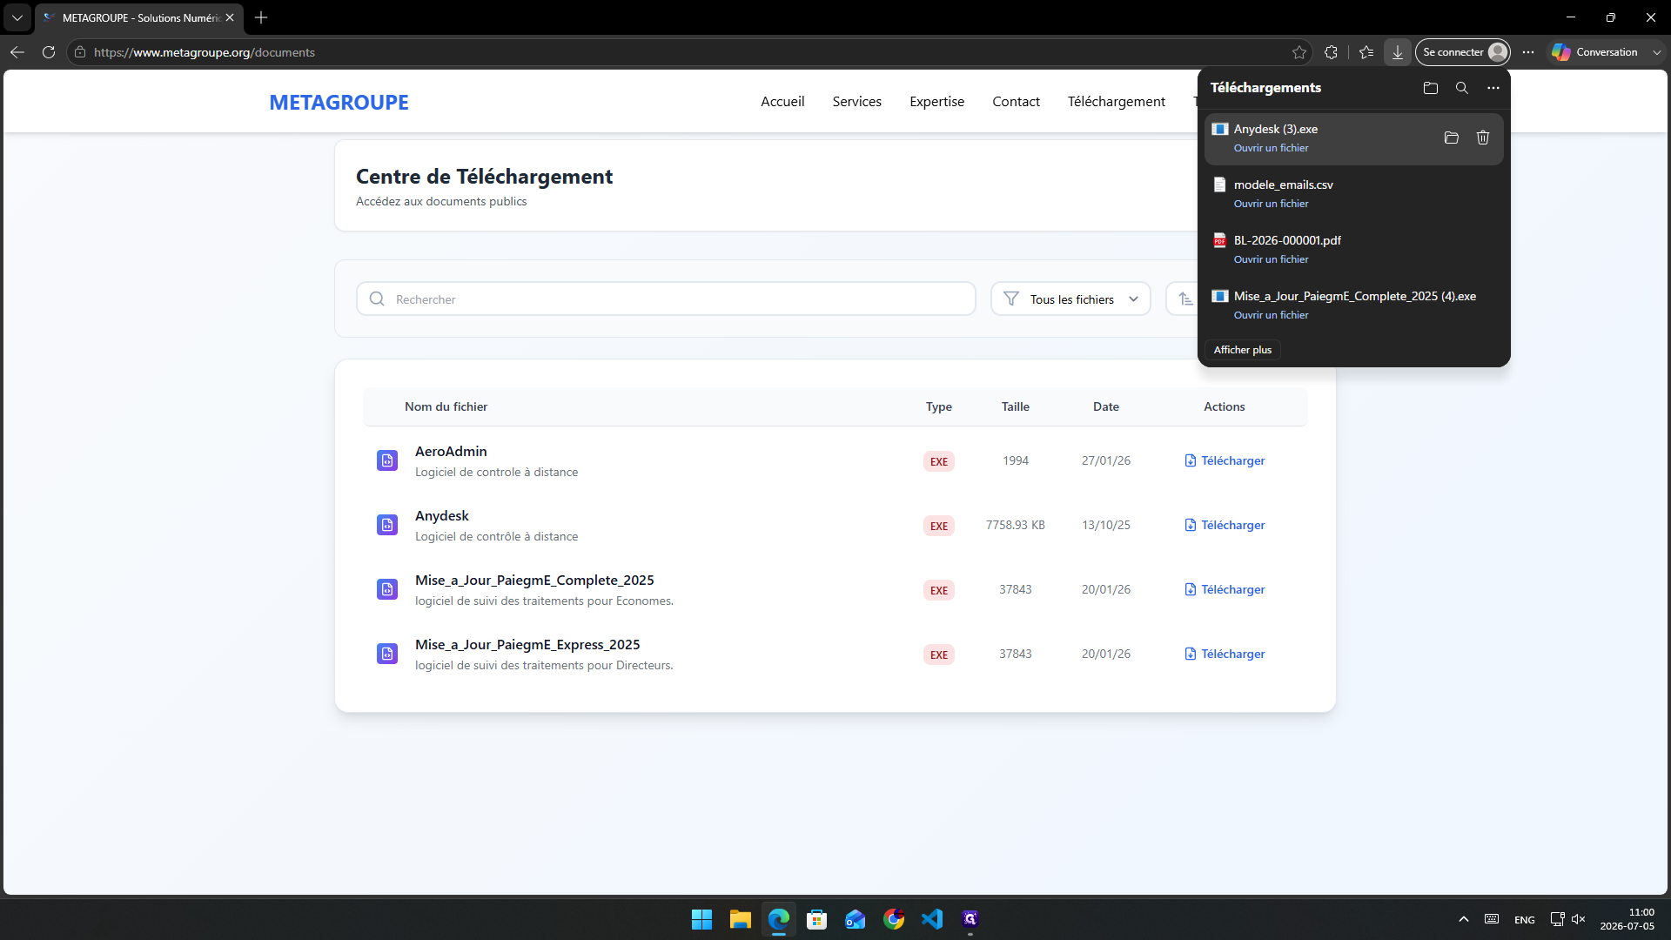
Task: Click Mise_a_Jour_PaiegmE_Express_2025 file icon
Action: [x=387, y=654]
